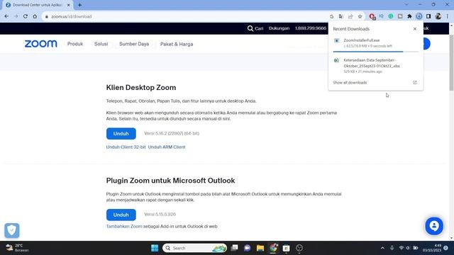Click the taskbar Search box
The height and width of the screenshot is (255, 454).
[194, 248]
